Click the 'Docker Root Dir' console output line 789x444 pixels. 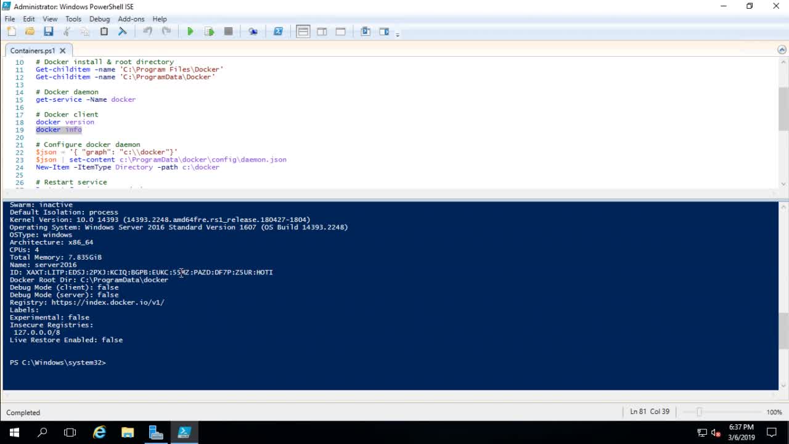(89, 280)
